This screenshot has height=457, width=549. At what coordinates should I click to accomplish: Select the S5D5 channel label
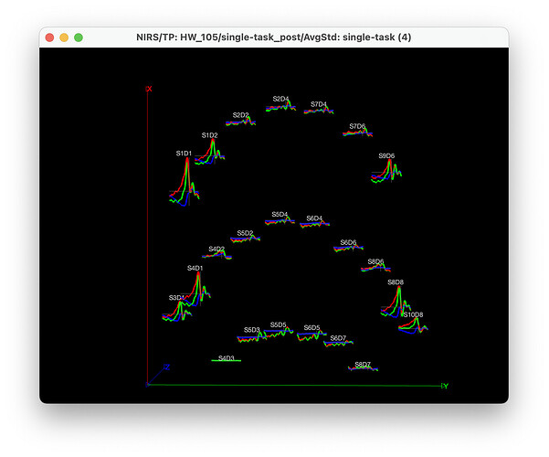pos(279,325)
